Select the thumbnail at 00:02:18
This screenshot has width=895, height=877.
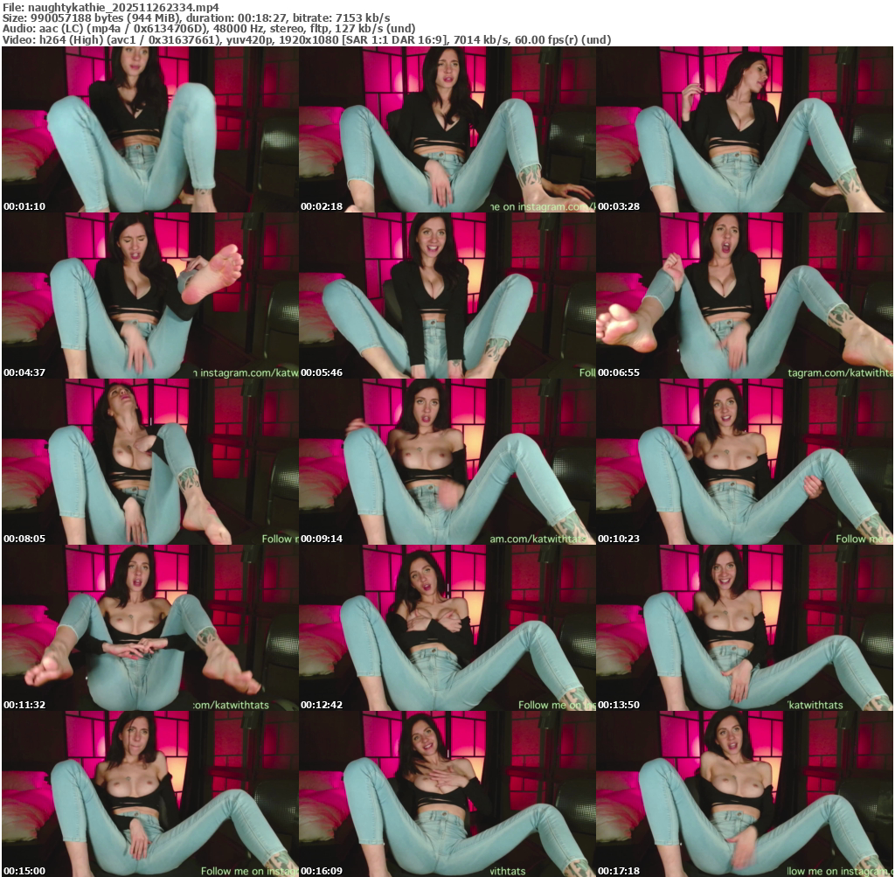pyautogui.click(x=447, y=129)
